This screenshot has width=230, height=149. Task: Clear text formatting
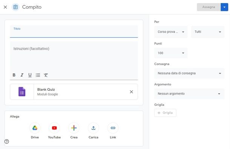coord(46,75)
